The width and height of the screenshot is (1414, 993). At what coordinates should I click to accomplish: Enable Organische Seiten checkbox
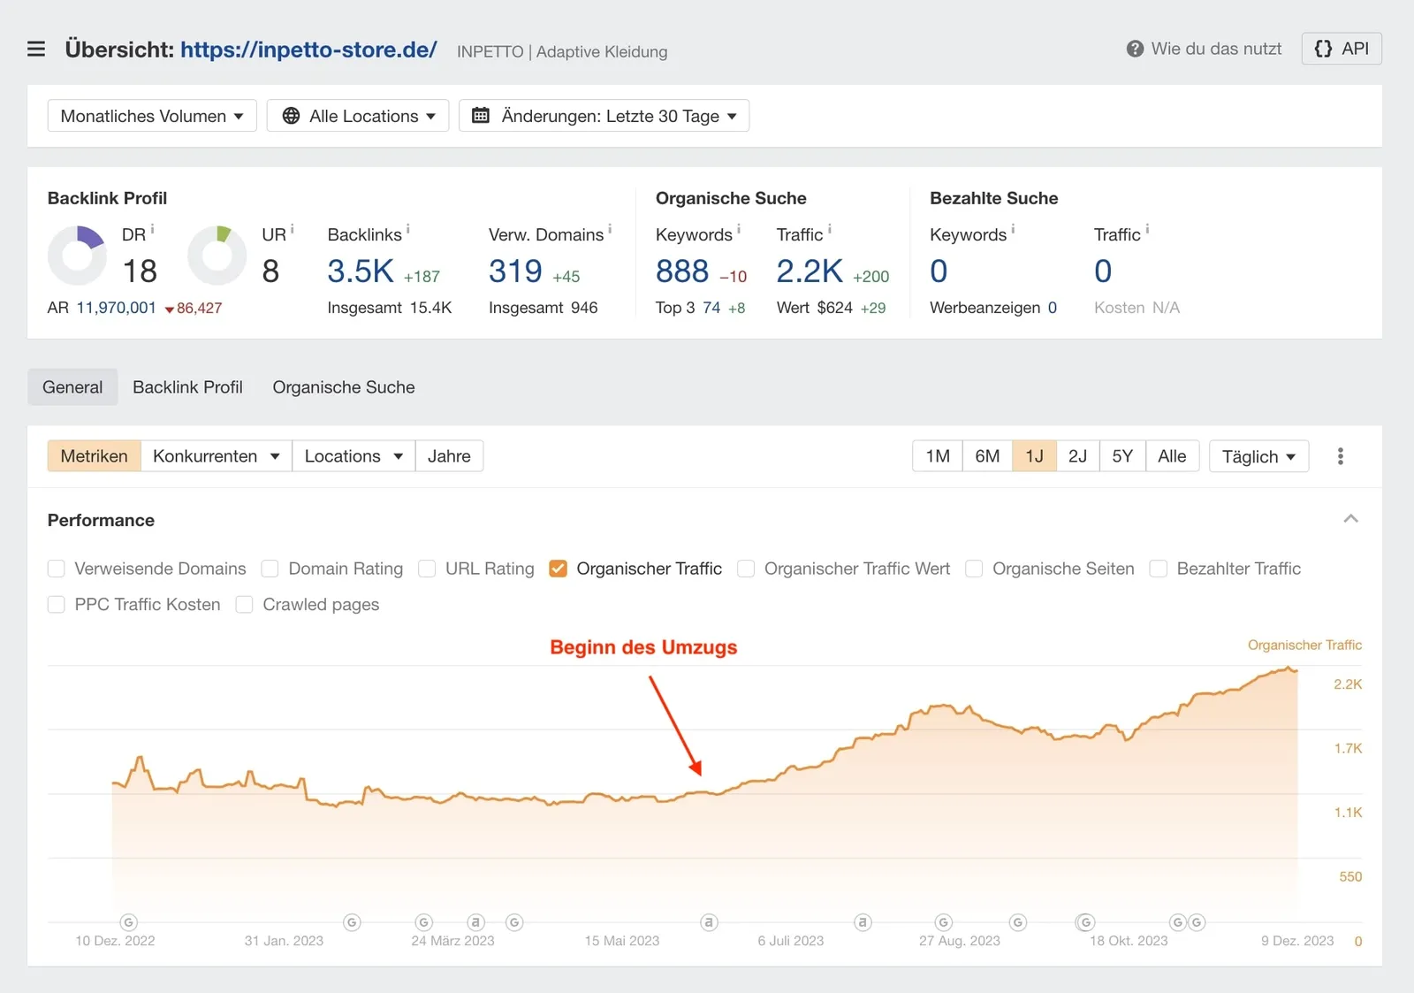point(974,569)
